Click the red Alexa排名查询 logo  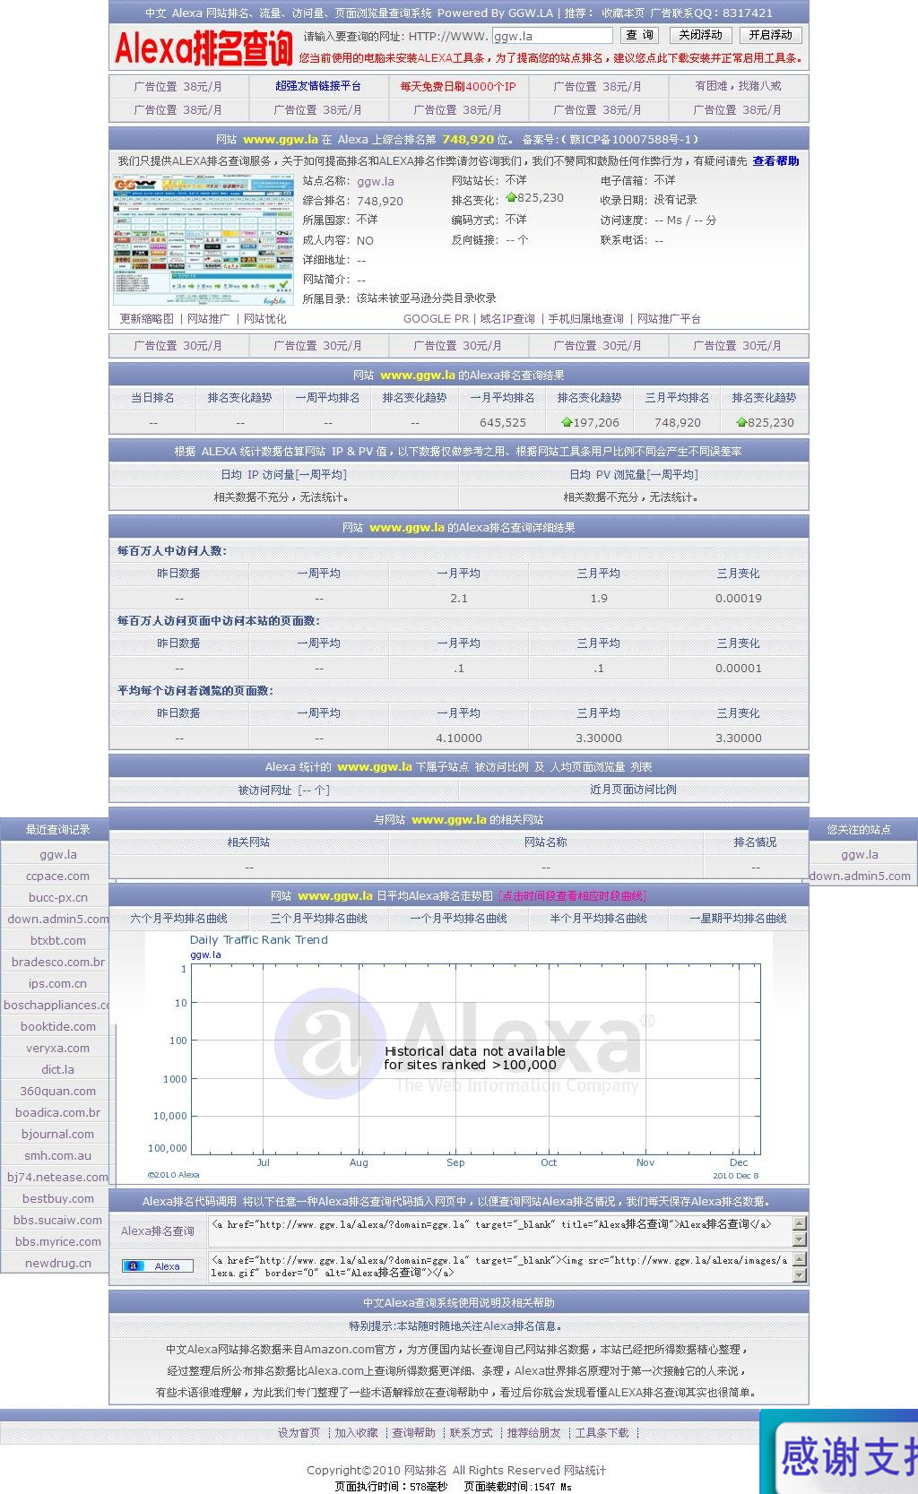coord(204,47)
